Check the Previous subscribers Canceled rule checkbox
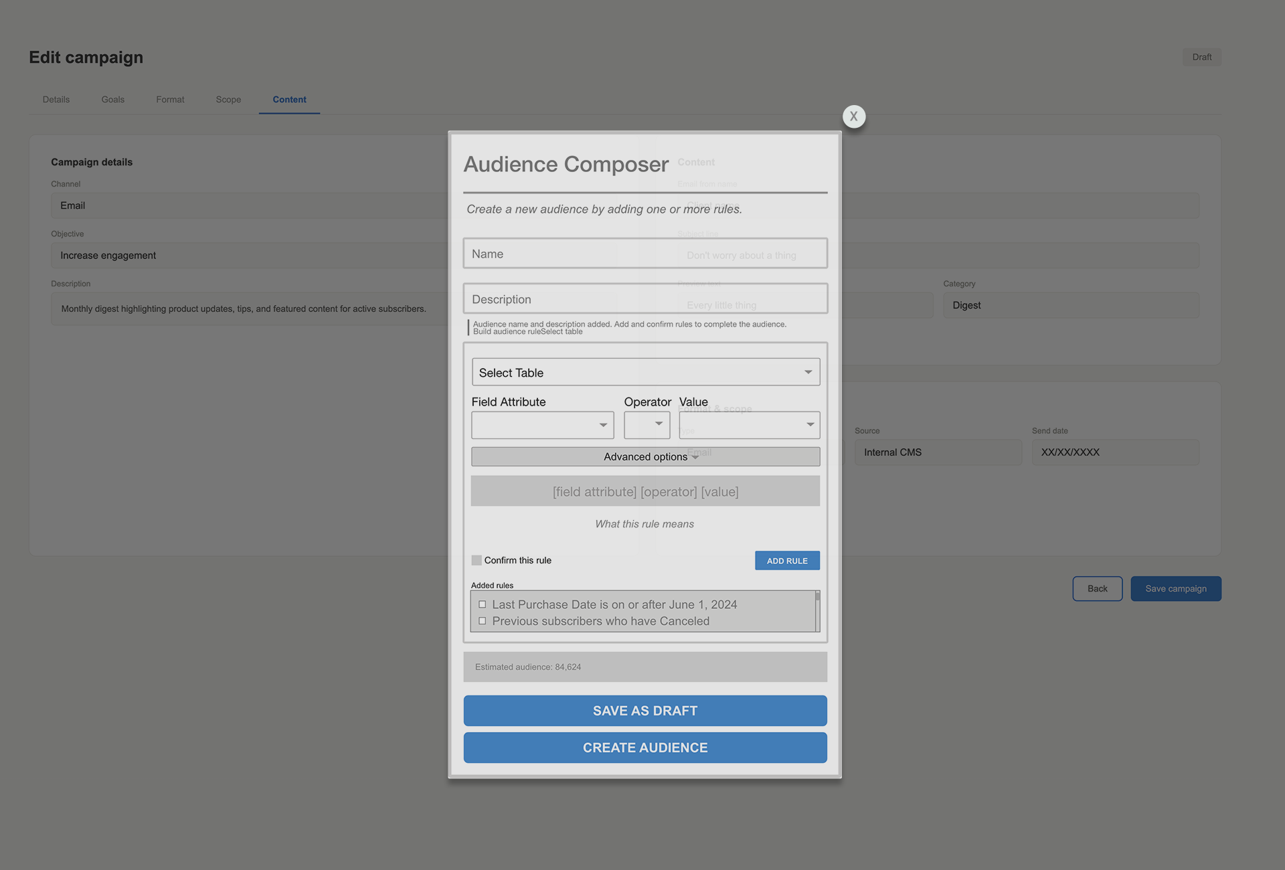The width and height of the screenshot is (1285, 870). 482,621
